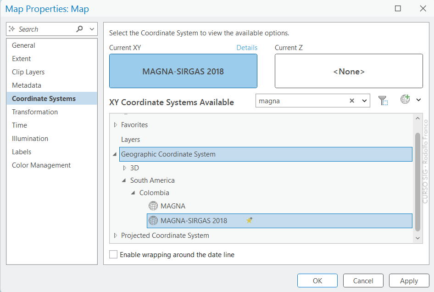The image size is (434, 292).
Task: Click the spatial filter funnel icon
Action: (383, 101)
